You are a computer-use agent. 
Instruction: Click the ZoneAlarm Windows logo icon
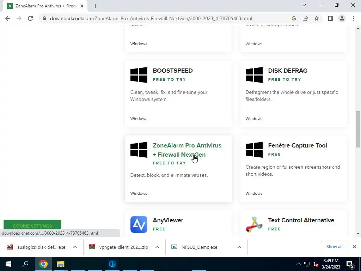[139, 150]
